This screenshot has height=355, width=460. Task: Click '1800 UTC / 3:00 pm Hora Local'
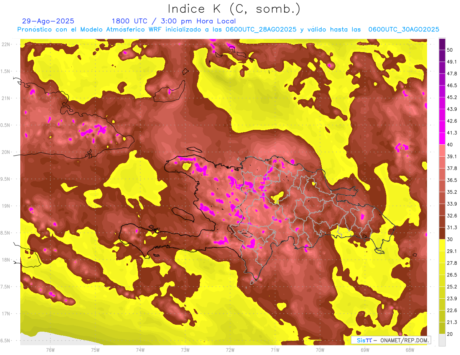pyautogui.click(x=174, y=21)
